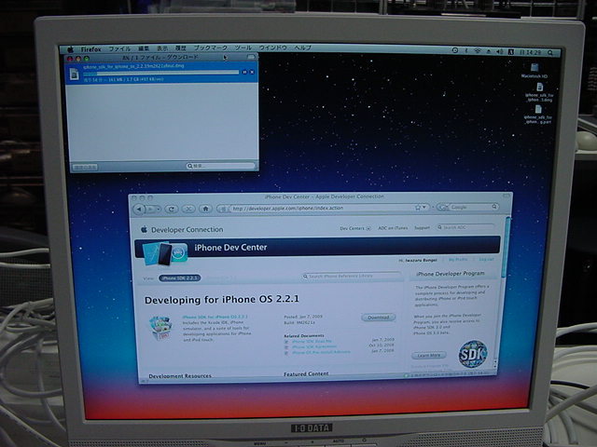Open the iPhone SDK for iPhone OS 2.2.1 link

click(215, 317)
